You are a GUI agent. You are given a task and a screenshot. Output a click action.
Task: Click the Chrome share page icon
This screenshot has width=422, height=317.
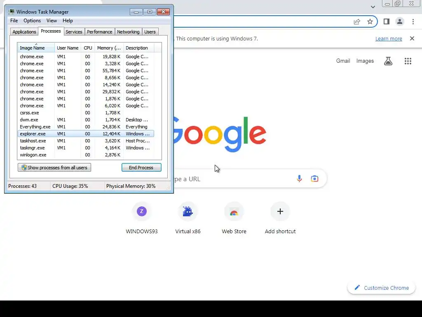click(x=357, y=21)
